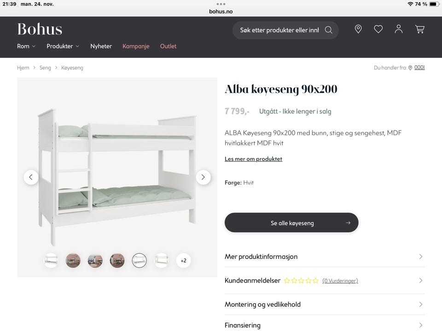Click the search magnifier icon
442x331 pixels.
(x=328, y=29)
